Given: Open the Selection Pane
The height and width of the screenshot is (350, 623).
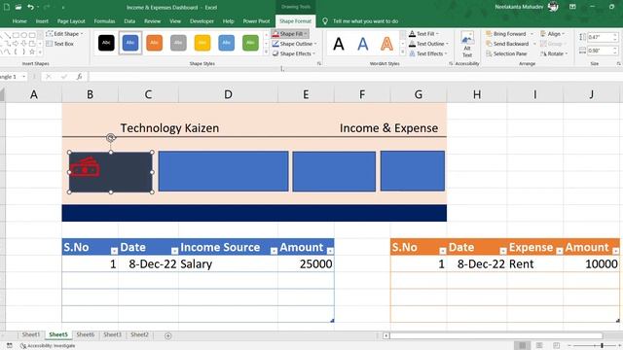Looking at the screenshot, I should (506, 53).
